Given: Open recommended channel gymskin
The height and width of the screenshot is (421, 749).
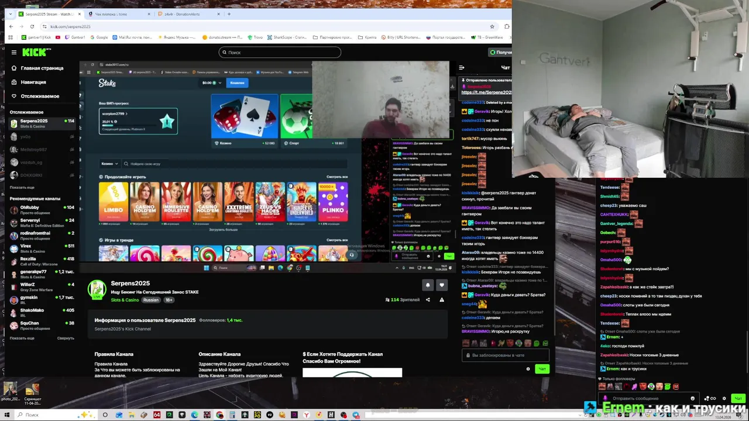Looking at the screenshot, I should [x=42, y=300].
